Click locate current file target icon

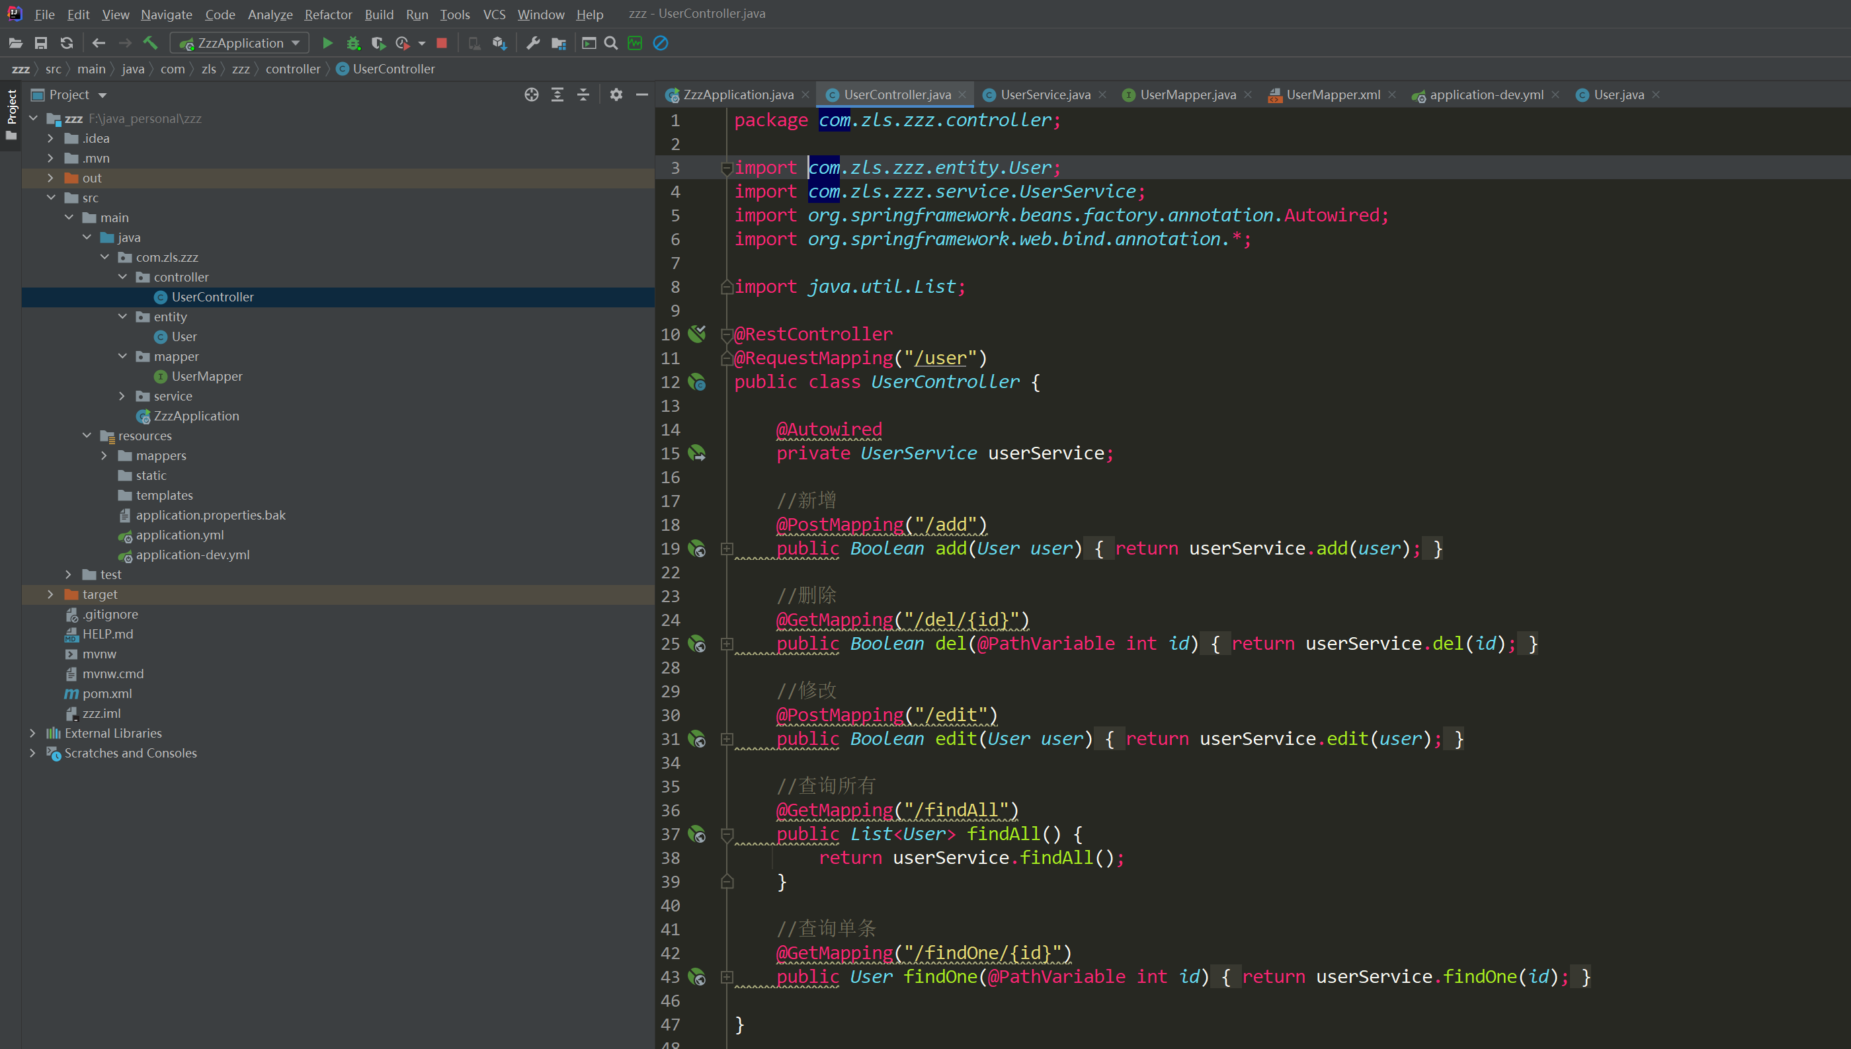pyautogui.click(x=531, y=95)
